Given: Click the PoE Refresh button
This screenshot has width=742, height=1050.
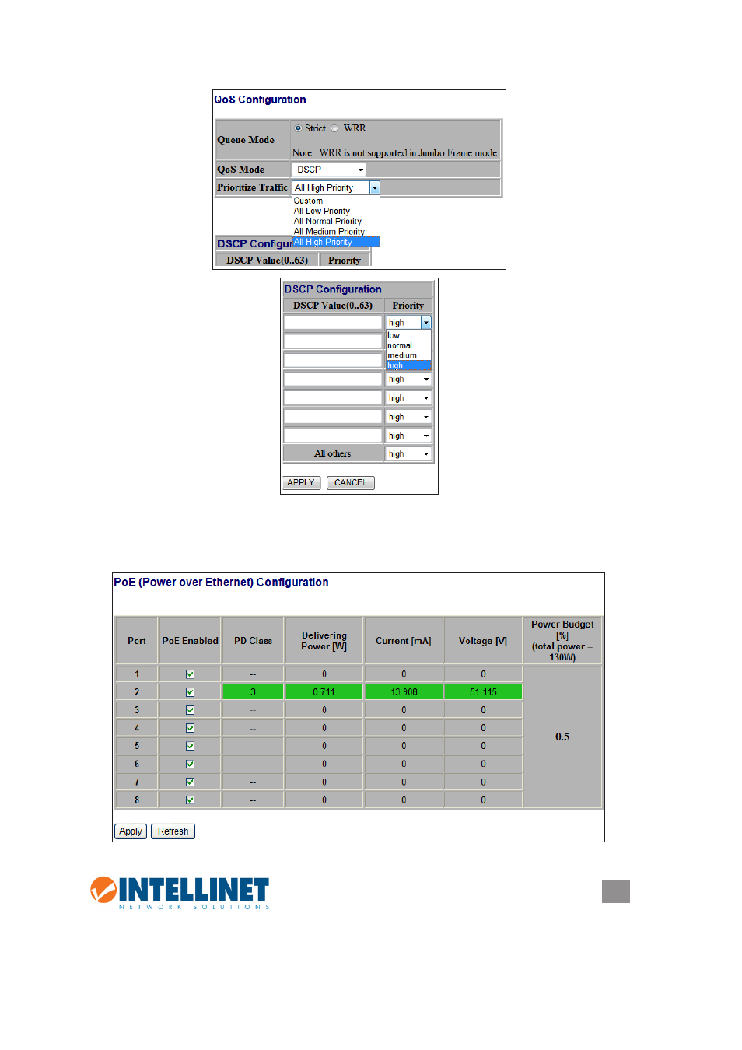Looking at the screenshot, I should tap(173, 831).
